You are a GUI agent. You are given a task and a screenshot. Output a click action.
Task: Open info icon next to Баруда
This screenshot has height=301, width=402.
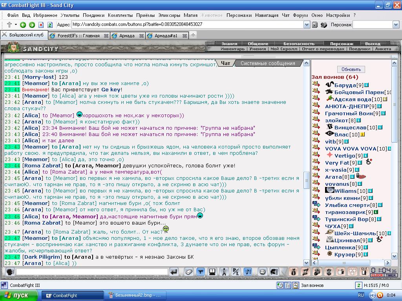click(x=366, y=85)
